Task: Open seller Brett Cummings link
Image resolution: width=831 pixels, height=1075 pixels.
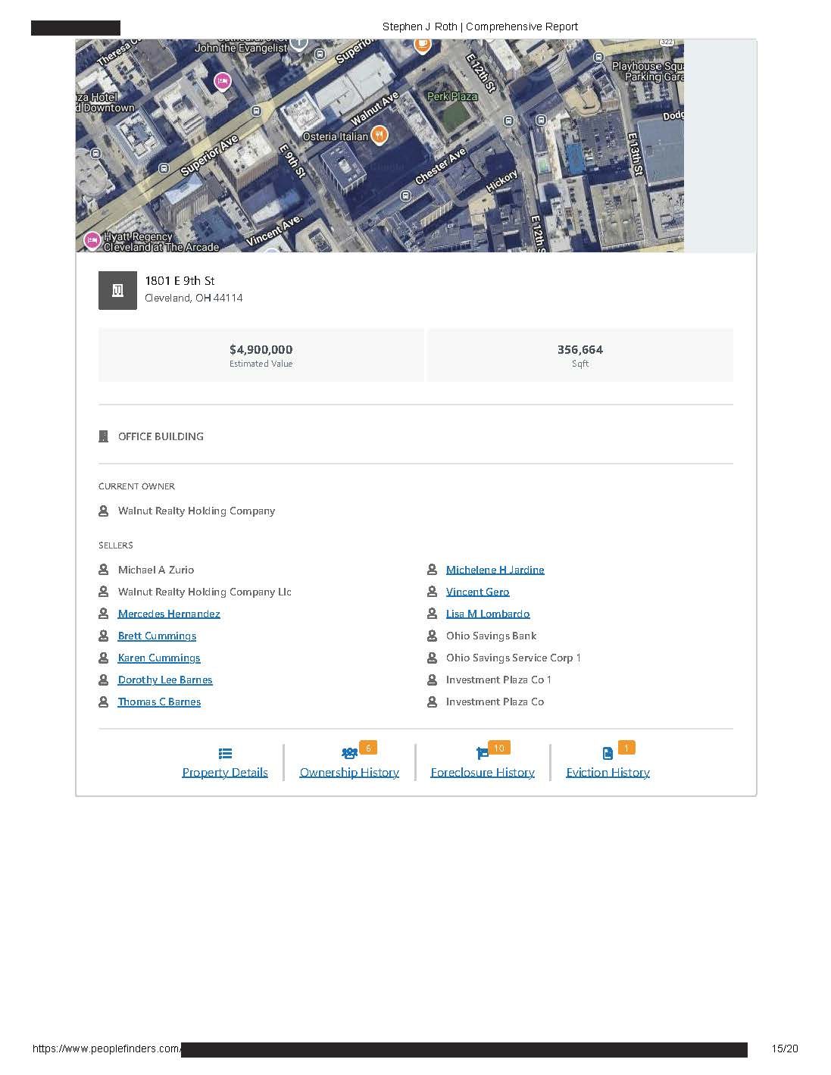Action: tap(157, 636)
